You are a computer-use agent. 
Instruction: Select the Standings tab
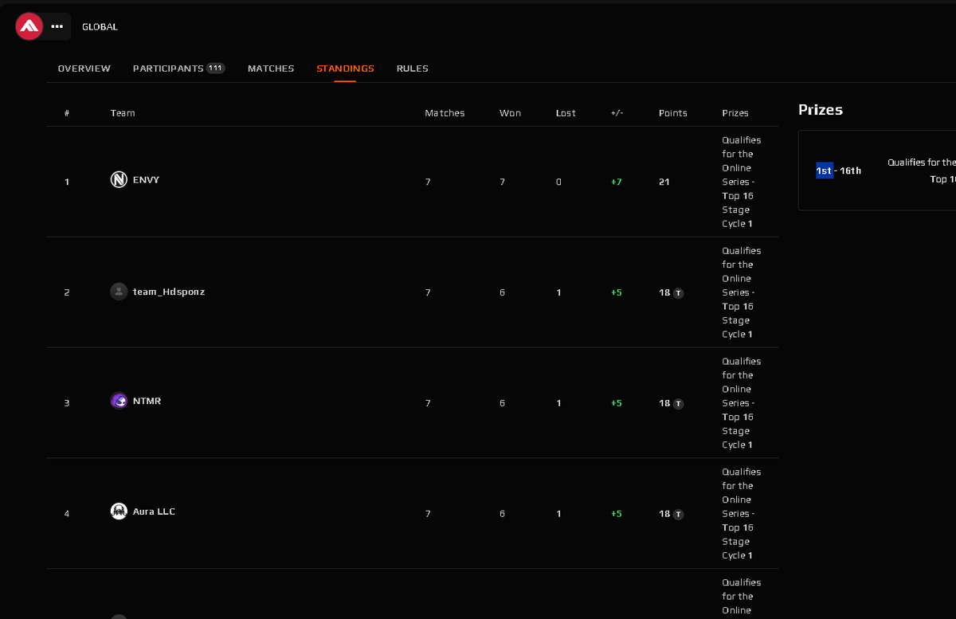345,69
